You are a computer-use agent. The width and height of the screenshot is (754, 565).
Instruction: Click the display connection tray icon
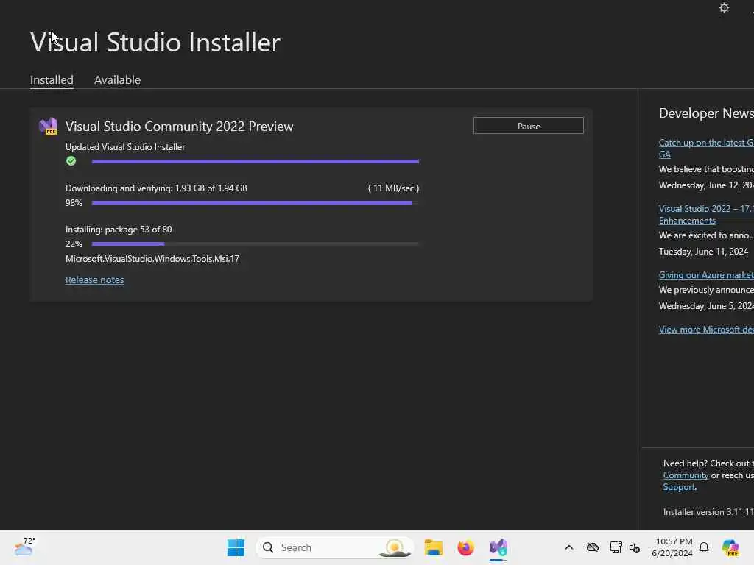click(x=616, y=547)
